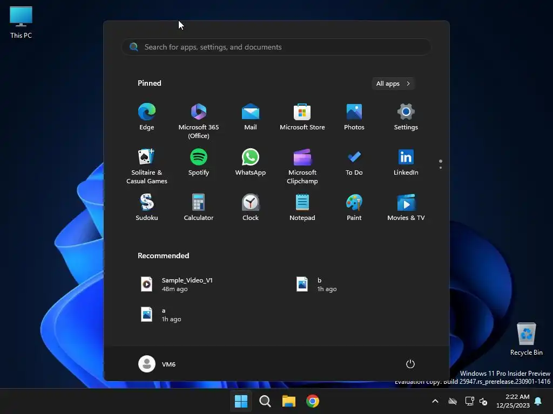Focus the Start menu search box
This screenshot has height=414, width=553.
tap(276, 47)
